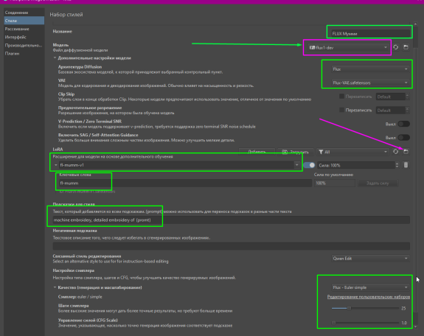Adjust the sampler steps slider
This screenshot has height=336, width=424.
pyautogui.click(x=365, y=308)
